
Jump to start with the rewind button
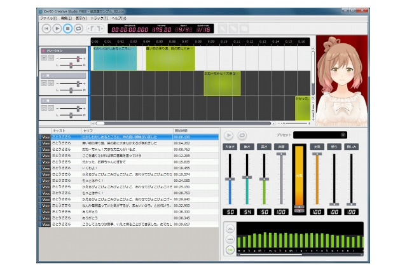coord(46,29)
